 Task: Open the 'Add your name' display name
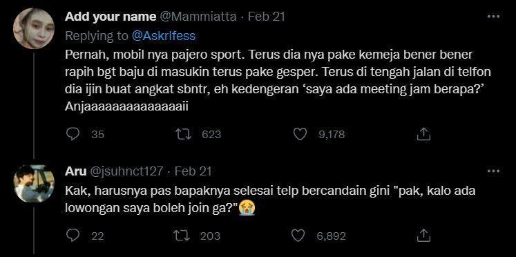[x=111, y=17]
